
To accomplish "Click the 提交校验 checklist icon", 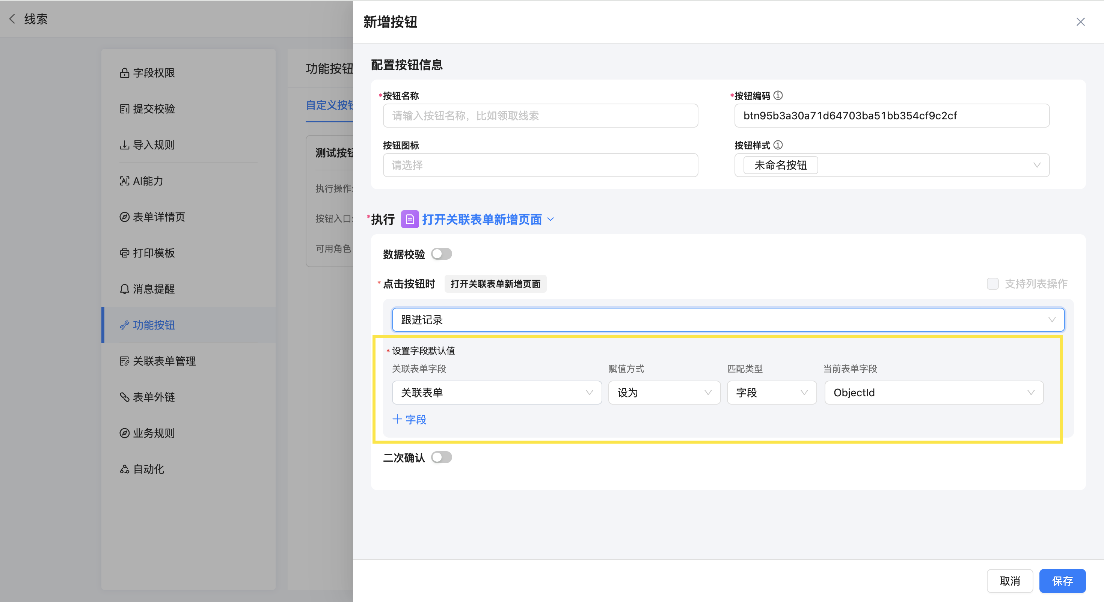I will click(124, 109).
